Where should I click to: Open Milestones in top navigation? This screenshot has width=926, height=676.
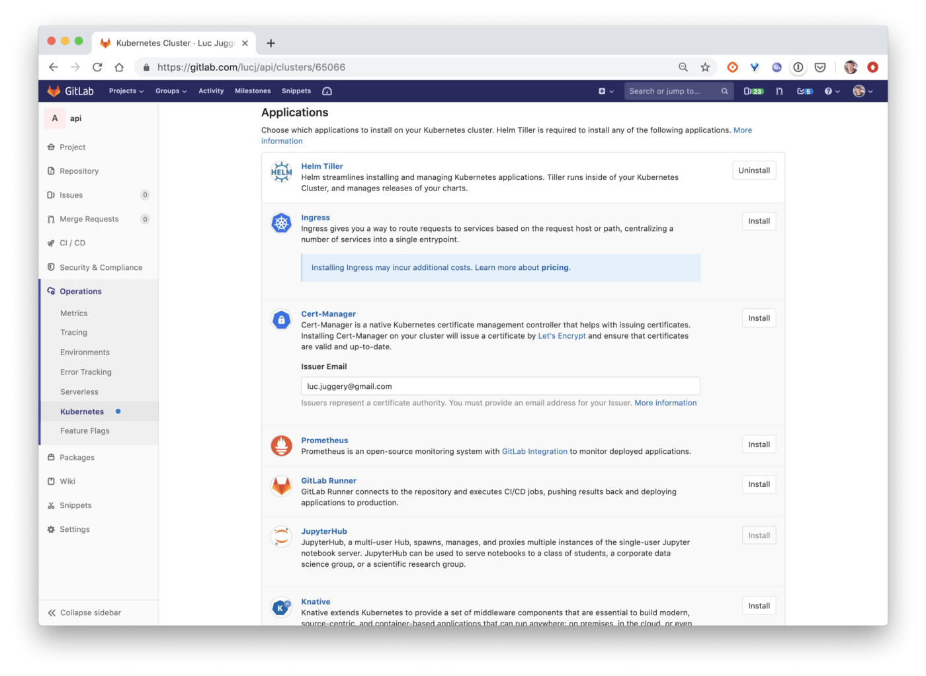coord(253,91)
